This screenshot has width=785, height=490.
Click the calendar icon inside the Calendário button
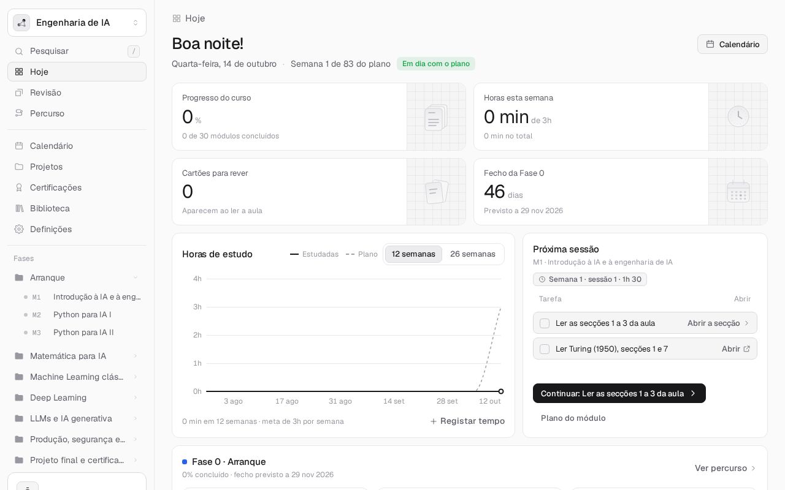coord(710,44)
